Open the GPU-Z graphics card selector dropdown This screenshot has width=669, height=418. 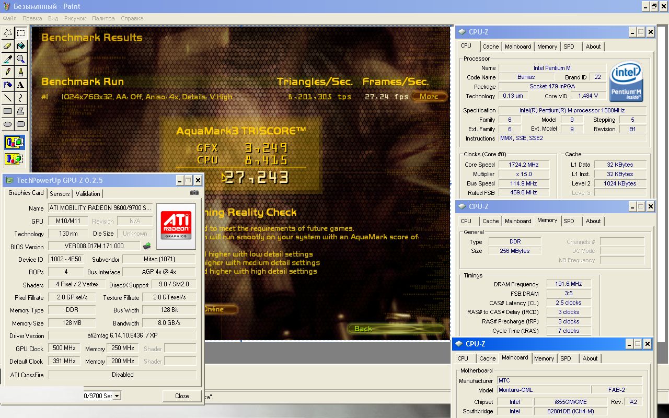click(117, 396)
